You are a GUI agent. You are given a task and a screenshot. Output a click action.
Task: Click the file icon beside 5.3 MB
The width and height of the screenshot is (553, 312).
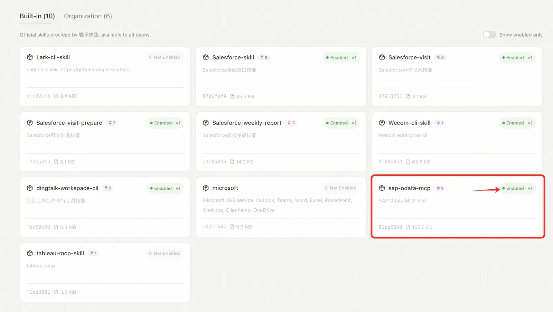[x=56, y=227]
